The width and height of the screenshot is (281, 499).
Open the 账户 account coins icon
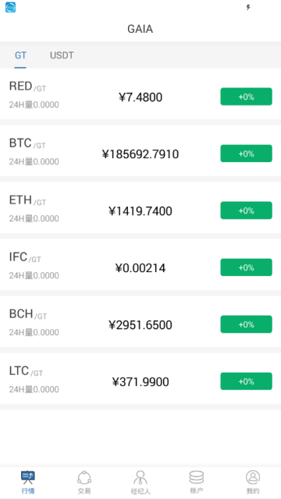[x=196, y=478]
